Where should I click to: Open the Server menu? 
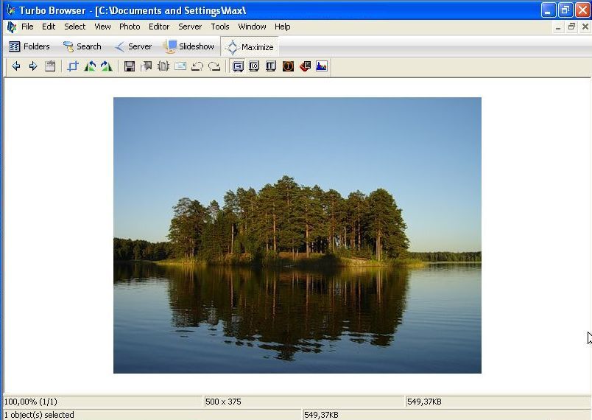190,27
